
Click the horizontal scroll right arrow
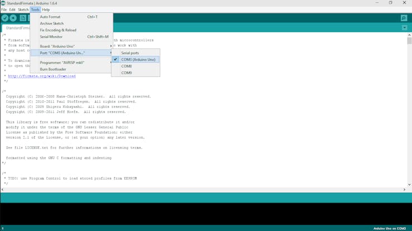404,189
